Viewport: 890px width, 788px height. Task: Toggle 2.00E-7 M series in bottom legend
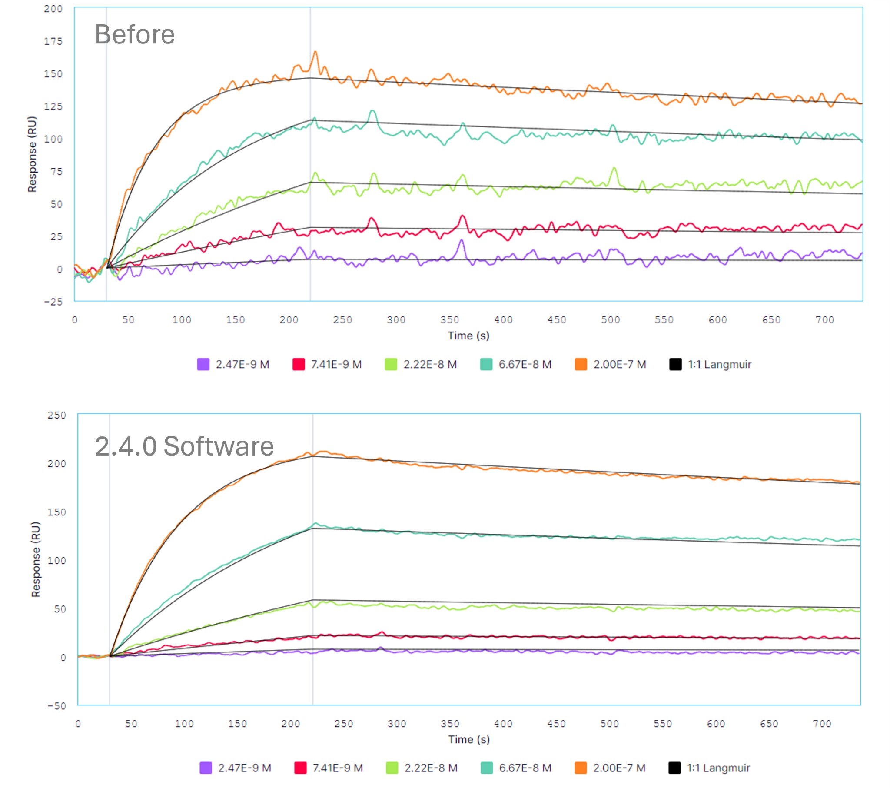619,768
